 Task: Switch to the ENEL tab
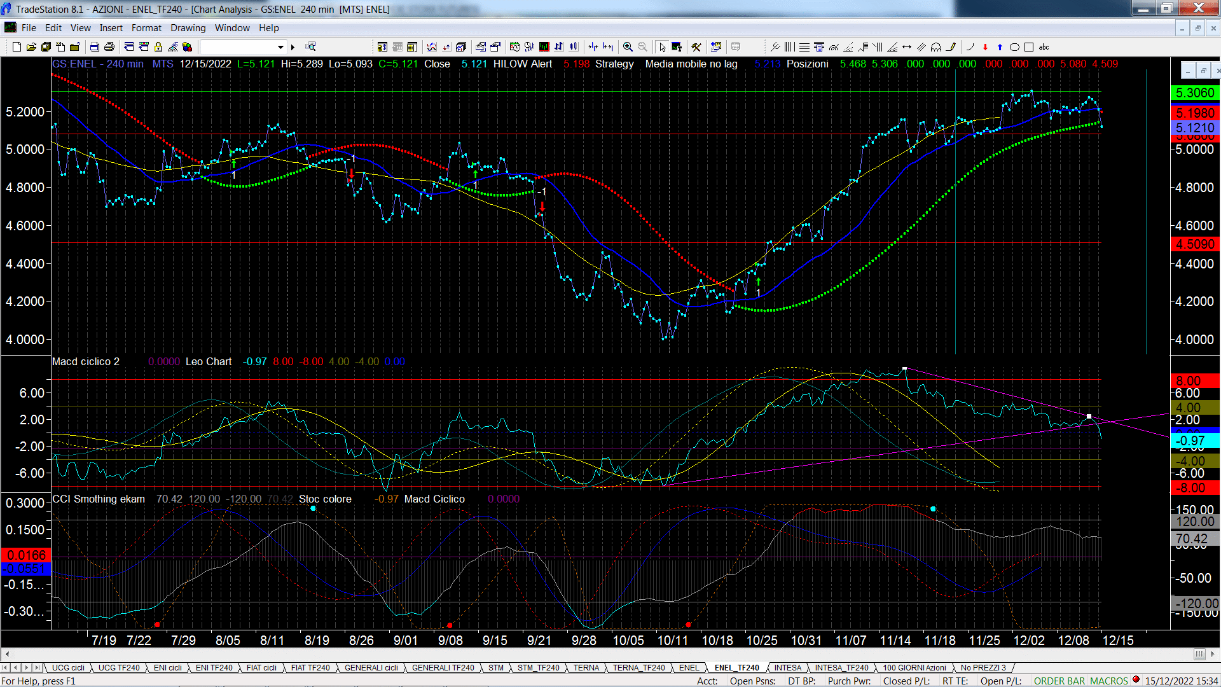689,668
